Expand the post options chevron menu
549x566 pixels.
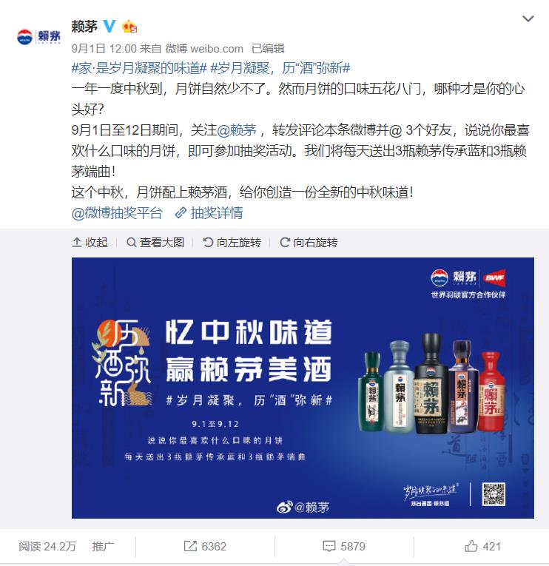coord(528,18)
